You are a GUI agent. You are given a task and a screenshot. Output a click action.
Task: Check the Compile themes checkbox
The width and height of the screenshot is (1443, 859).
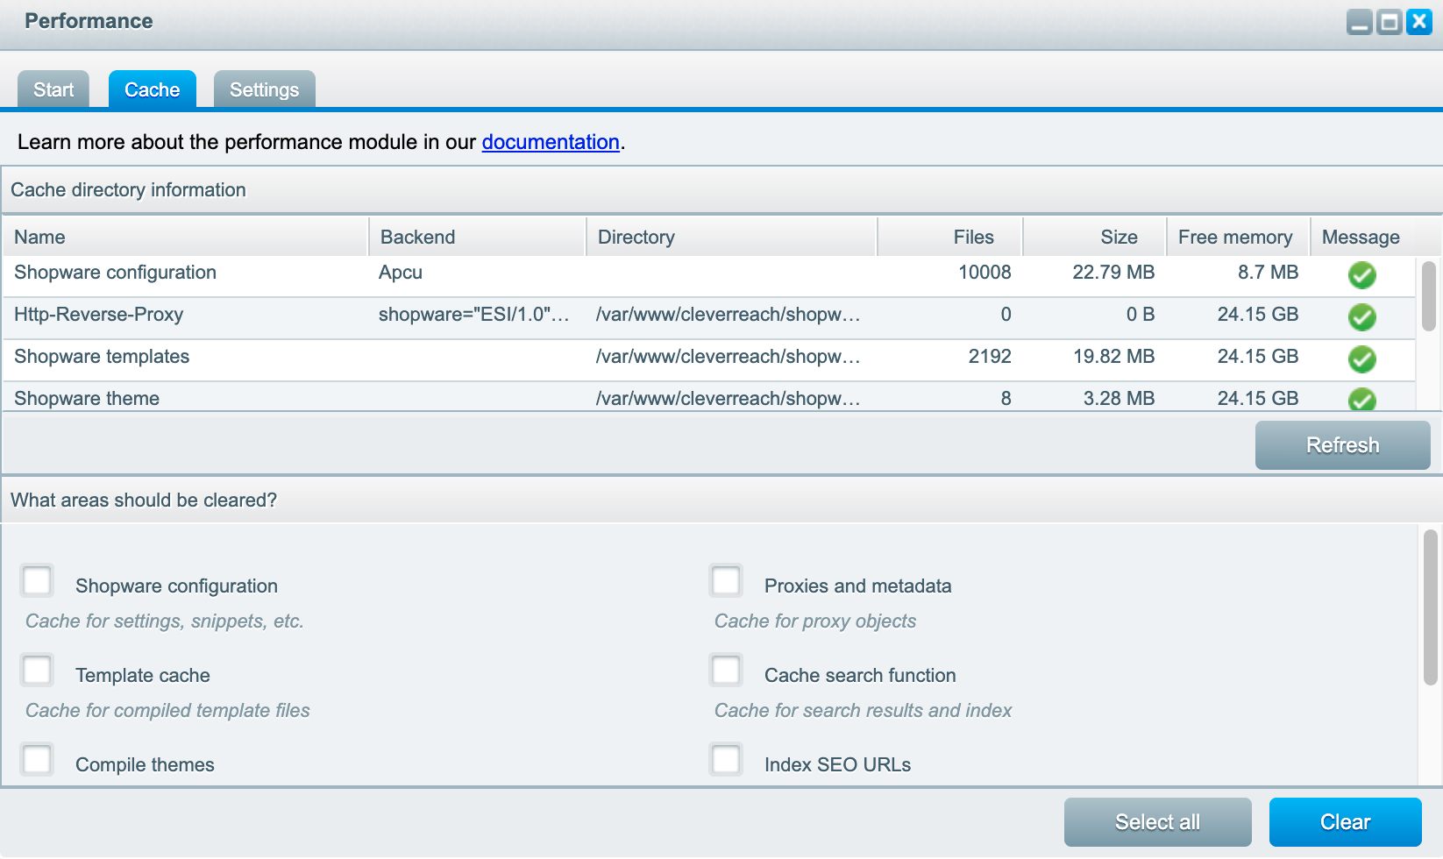(x=38, y=760)
